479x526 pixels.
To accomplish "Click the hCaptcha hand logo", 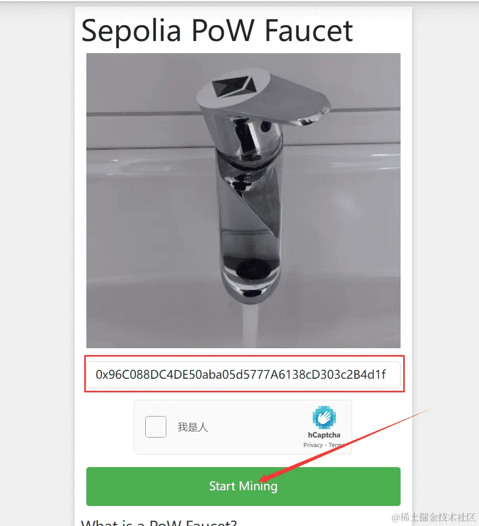I will tap(324, 417).
